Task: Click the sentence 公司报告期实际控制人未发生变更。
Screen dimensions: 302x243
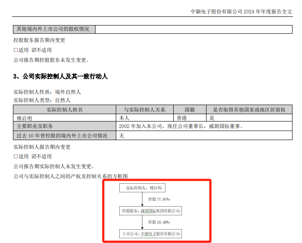Action: point(54,166)
